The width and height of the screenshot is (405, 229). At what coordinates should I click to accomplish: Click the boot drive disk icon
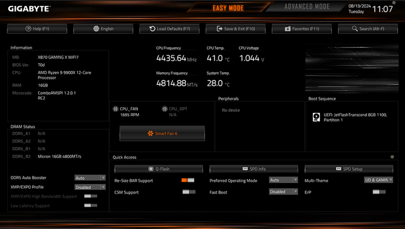(x=316, y=117)
